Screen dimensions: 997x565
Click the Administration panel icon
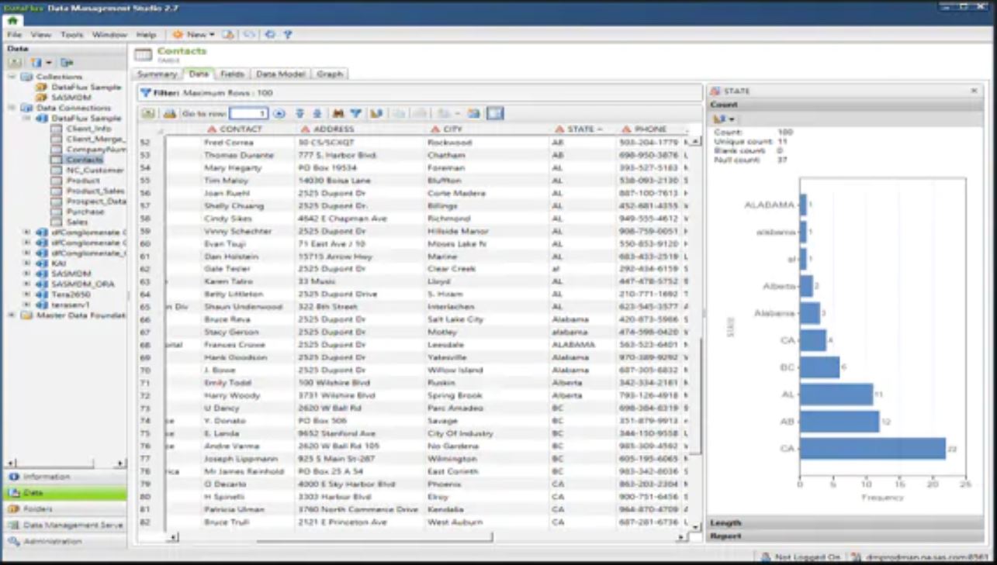tap(13, 542)
